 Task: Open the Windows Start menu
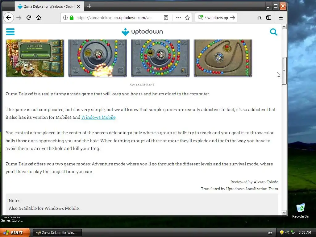click(x=15, y=232)
